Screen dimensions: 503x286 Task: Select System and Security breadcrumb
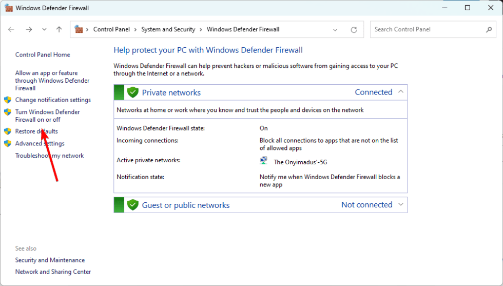[x=168, y=30]
